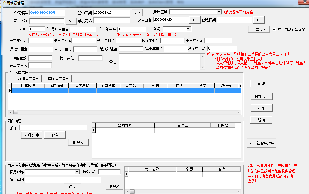This screenshot has height=194, width=309.
Task: Click the 月租金 input field
Action: [83, 29]
